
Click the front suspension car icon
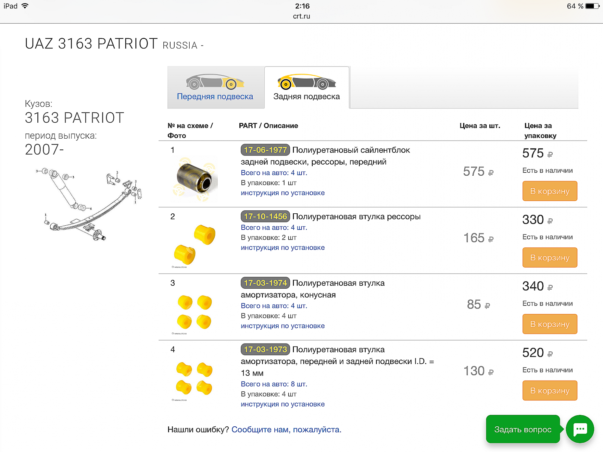tap(215, 82)
